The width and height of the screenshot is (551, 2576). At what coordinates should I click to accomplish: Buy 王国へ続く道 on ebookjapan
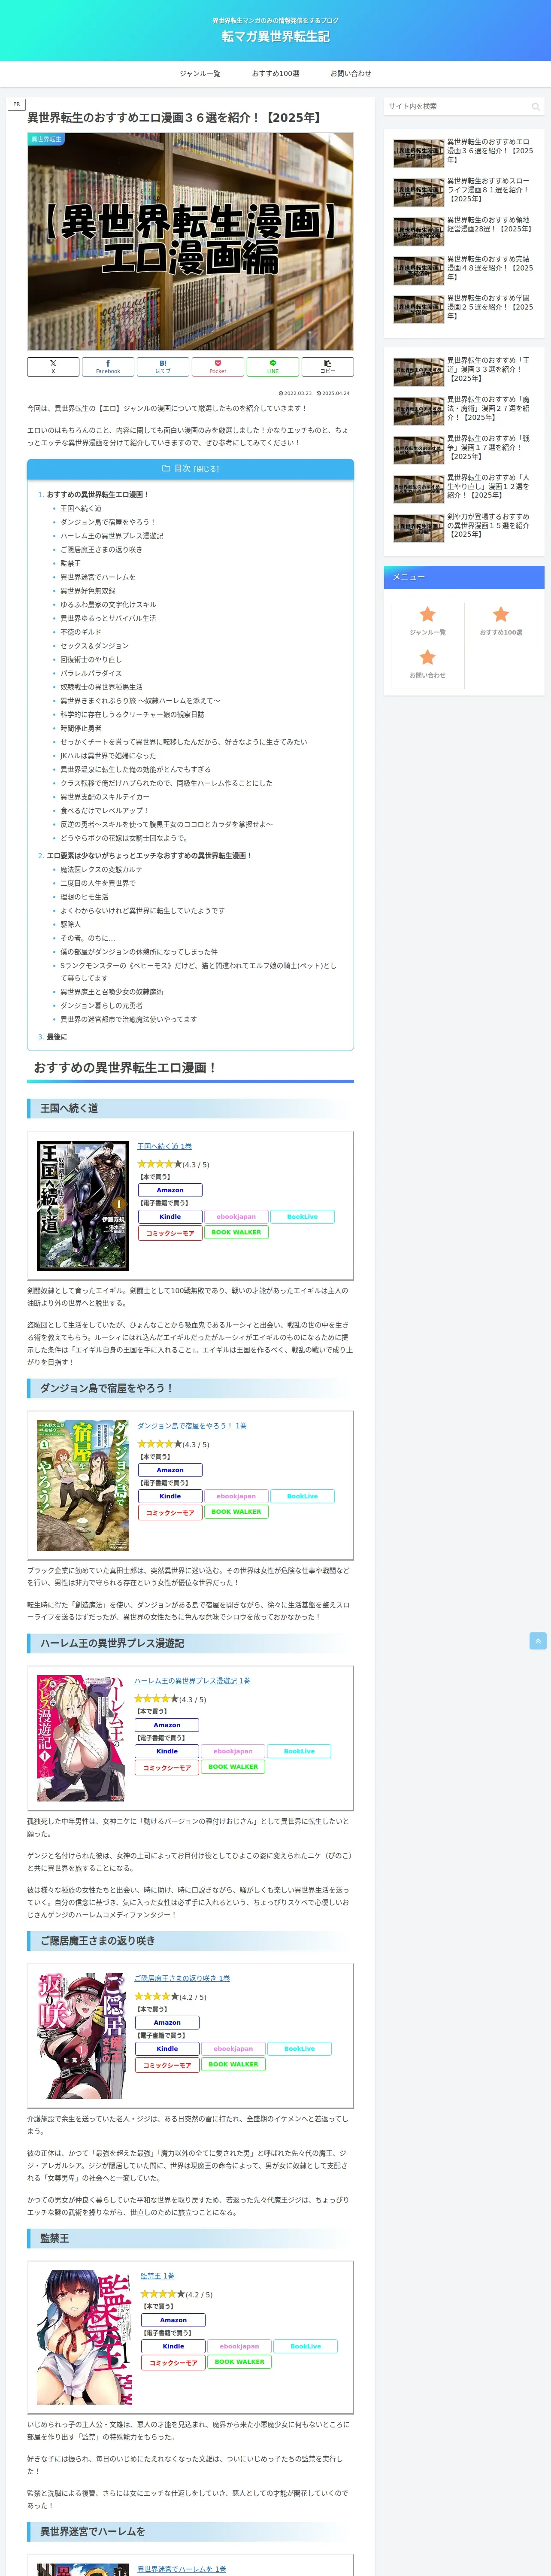(236, 1217)
